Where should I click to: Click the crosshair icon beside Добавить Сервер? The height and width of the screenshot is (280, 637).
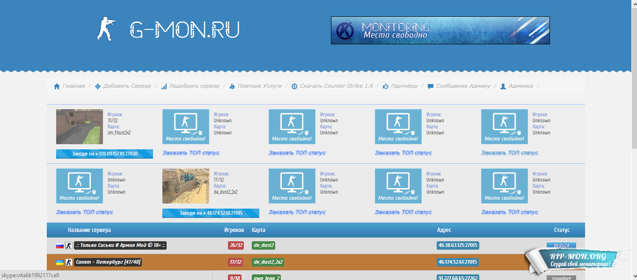98,86
